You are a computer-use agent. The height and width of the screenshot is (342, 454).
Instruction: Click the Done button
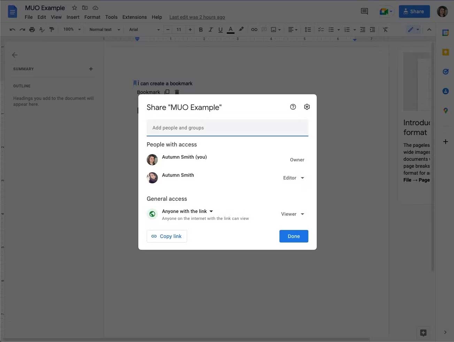(x=294, y=236)
